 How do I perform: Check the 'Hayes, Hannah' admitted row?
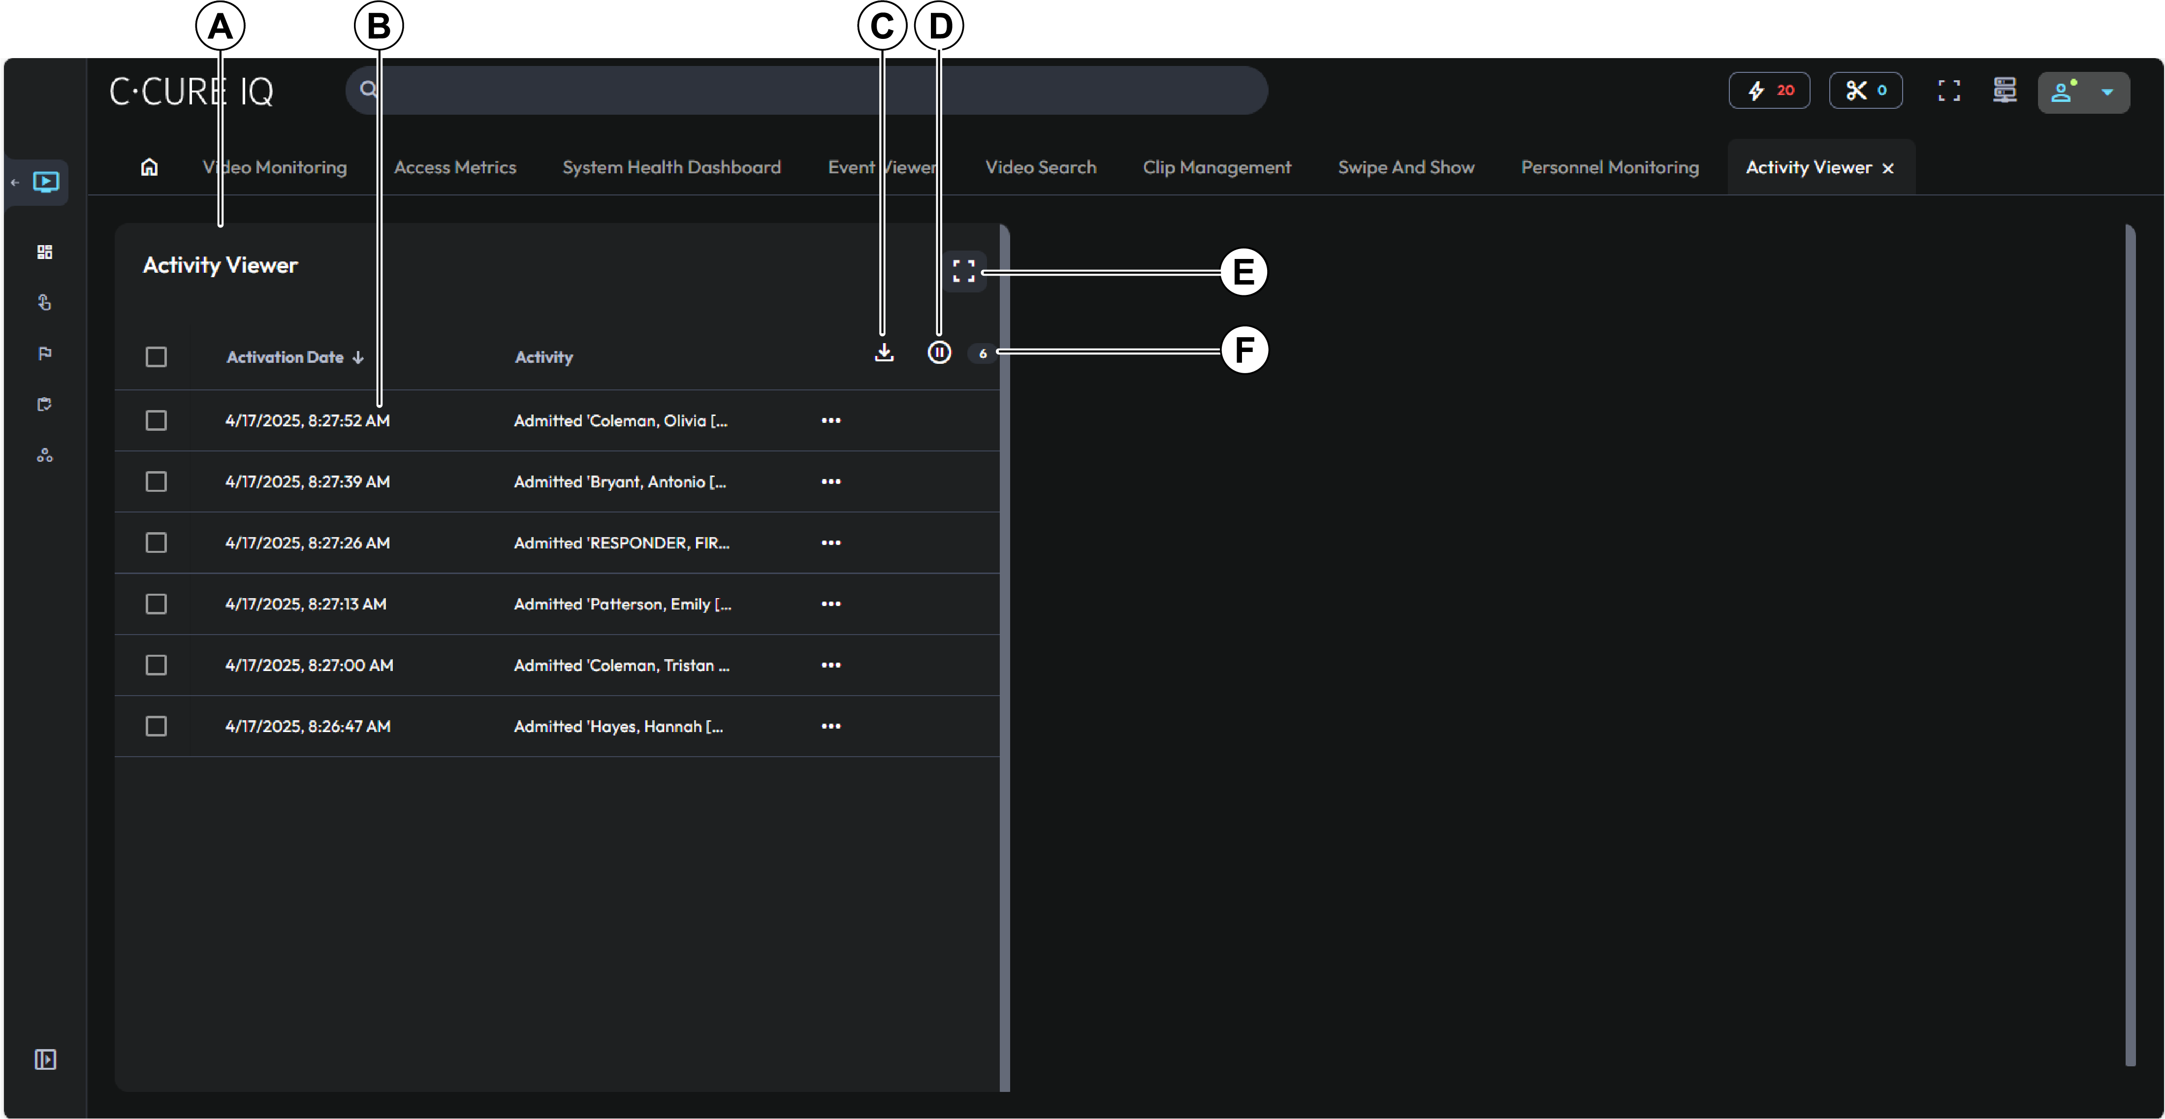pos(157,726)
